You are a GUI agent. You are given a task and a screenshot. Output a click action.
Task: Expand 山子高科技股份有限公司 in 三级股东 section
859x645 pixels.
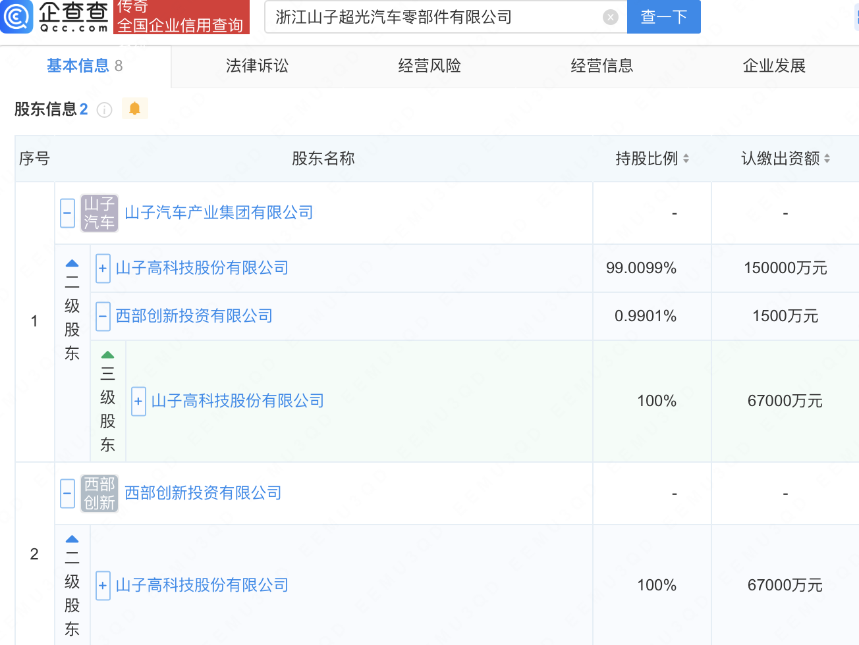point(138,401)
